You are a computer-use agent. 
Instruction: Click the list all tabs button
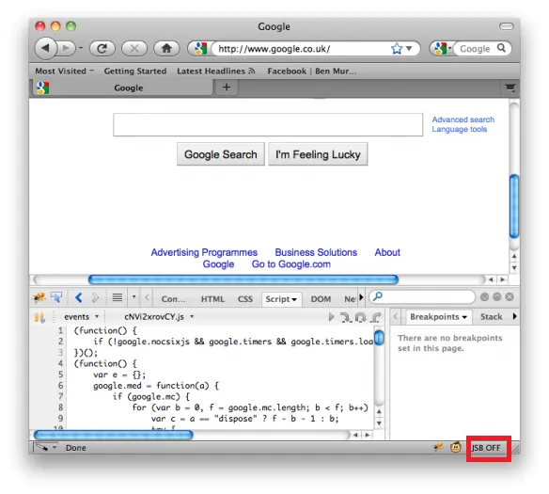click(x=510, y=88)
